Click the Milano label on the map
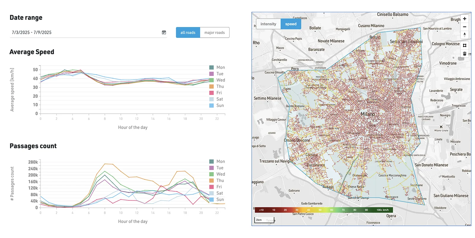Image resolution: width=475 pixels, height=238 pixels. coord(368,114)
